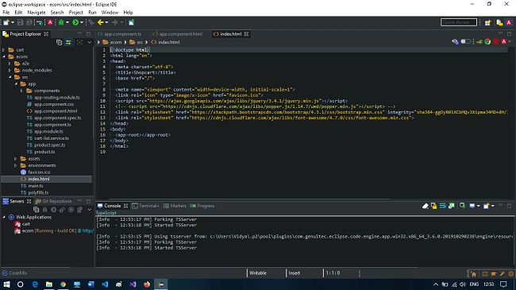
Task: Open the New wizard dropdown arrow
Action: tap(13, 22)
